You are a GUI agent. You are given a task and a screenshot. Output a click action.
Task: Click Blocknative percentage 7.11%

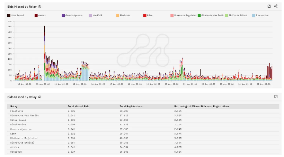point(178,125)
